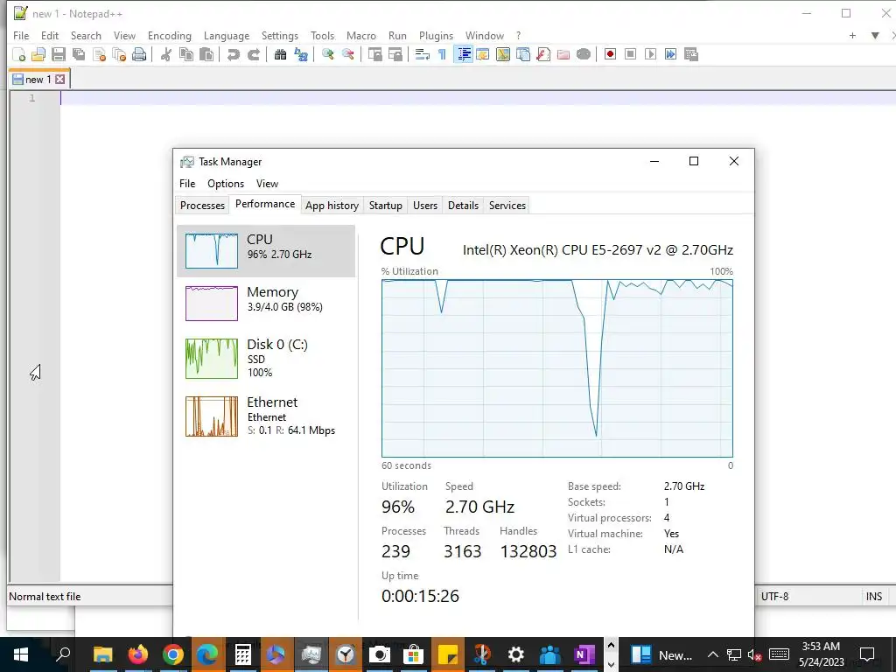Select Ethernet performance item
The image size is (896, 672).
(x=266, y=416)
